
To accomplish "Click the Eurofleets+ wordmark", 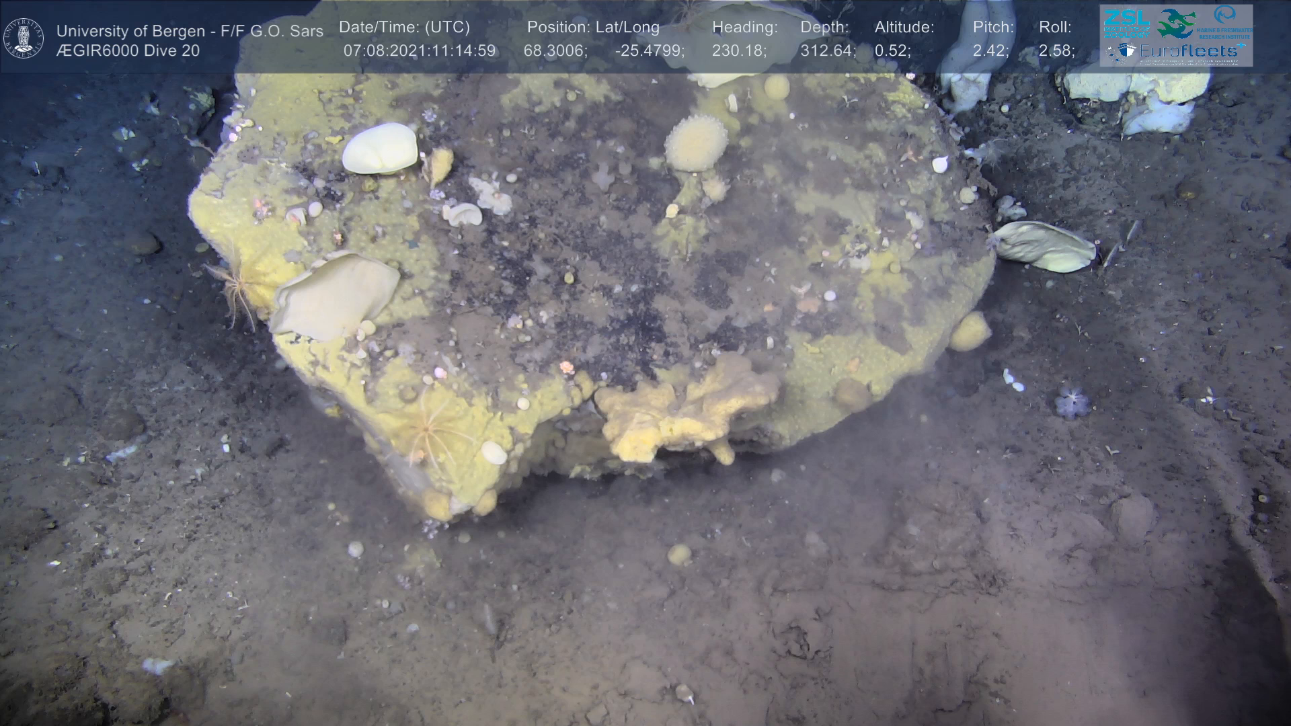I will 1189,50.
